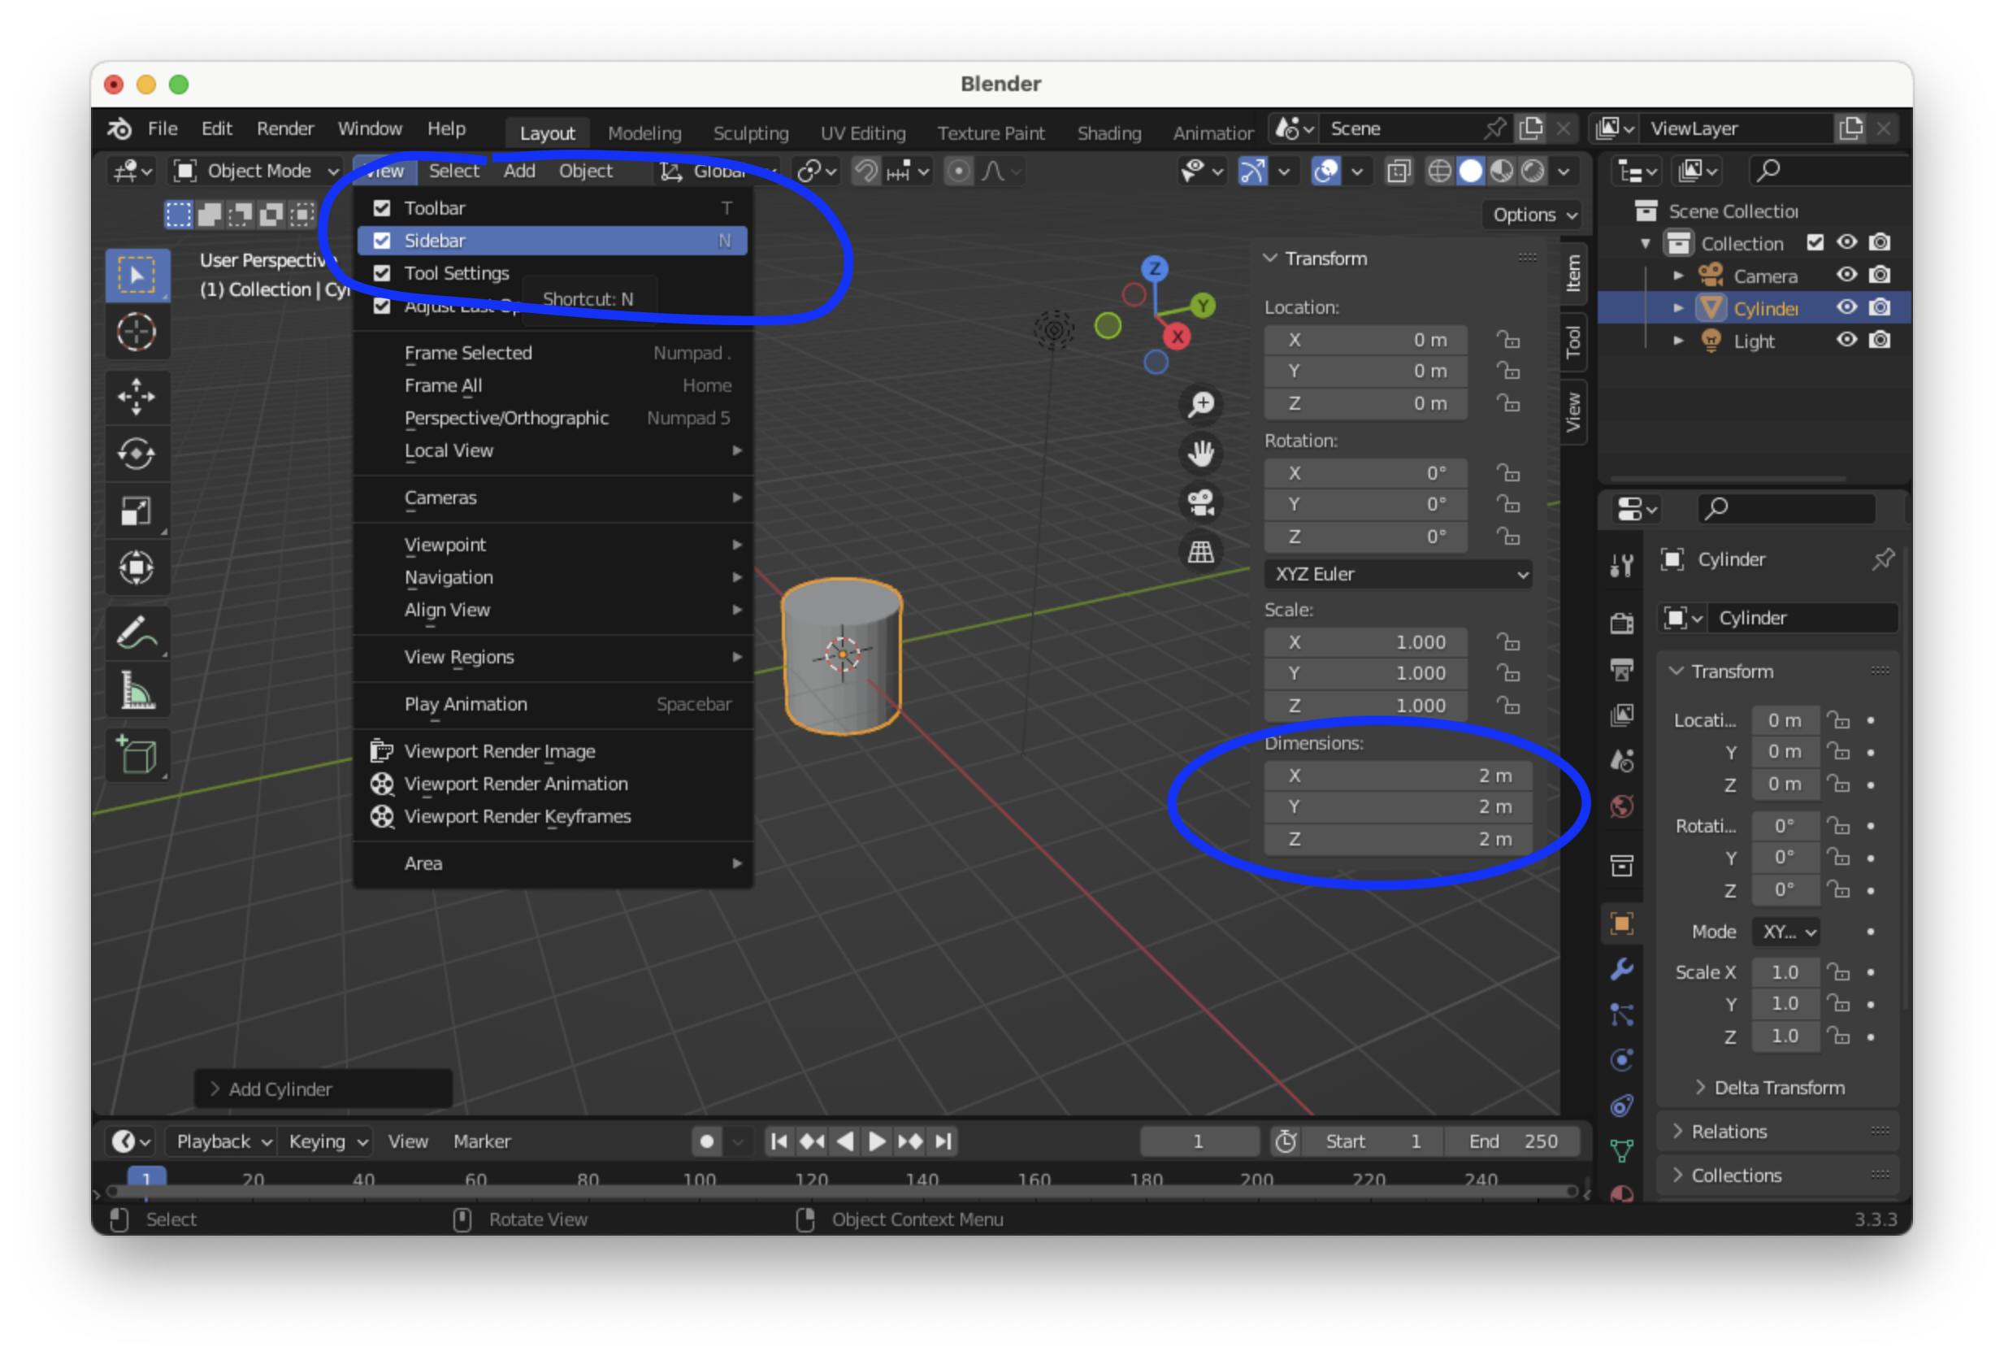2004x1356 pixels.
Task: Open the XYZ Euler rotation mode dropdown
Action: 1397,575
